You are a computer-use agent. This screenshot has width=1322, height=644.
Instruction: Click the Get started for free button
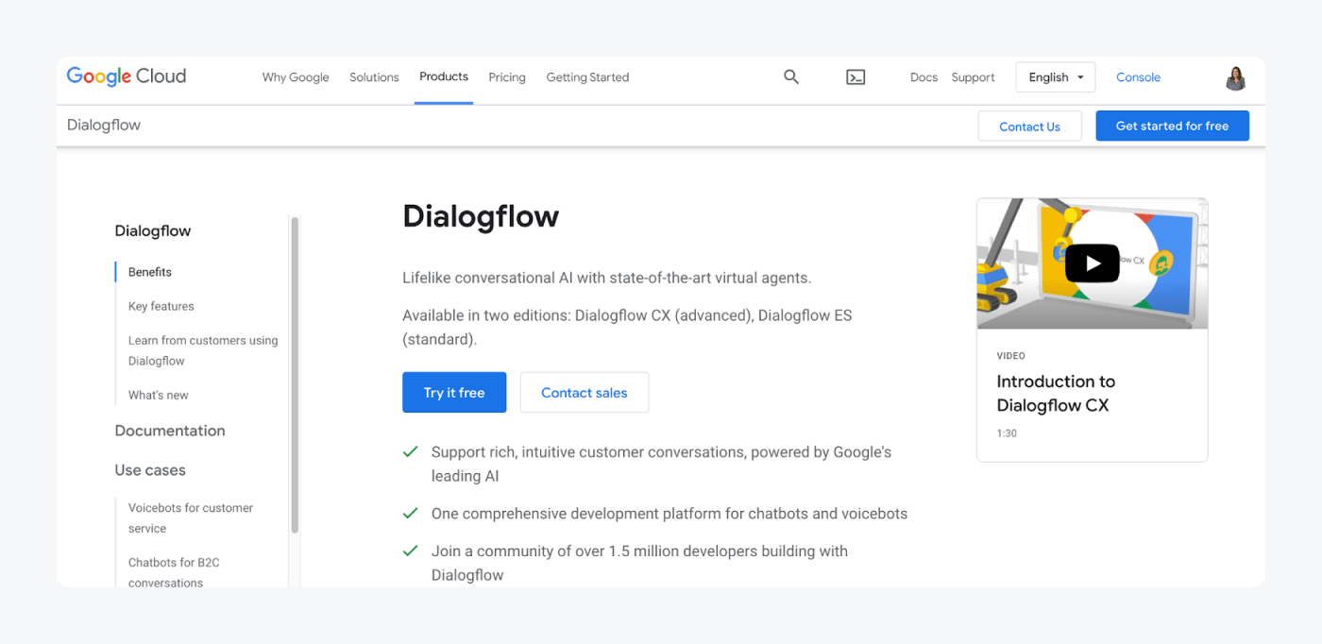coord(1172,126)
